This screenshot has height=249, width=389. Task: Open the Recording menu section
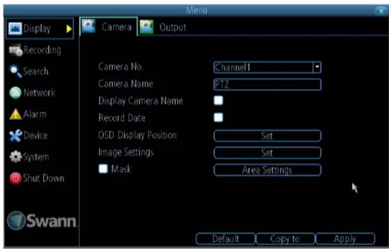35,50
